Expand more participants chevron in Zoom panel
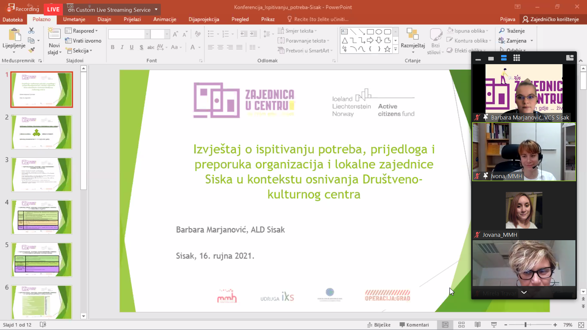The width and height of the screenshot is (587, 330). (x=524, y=292)
